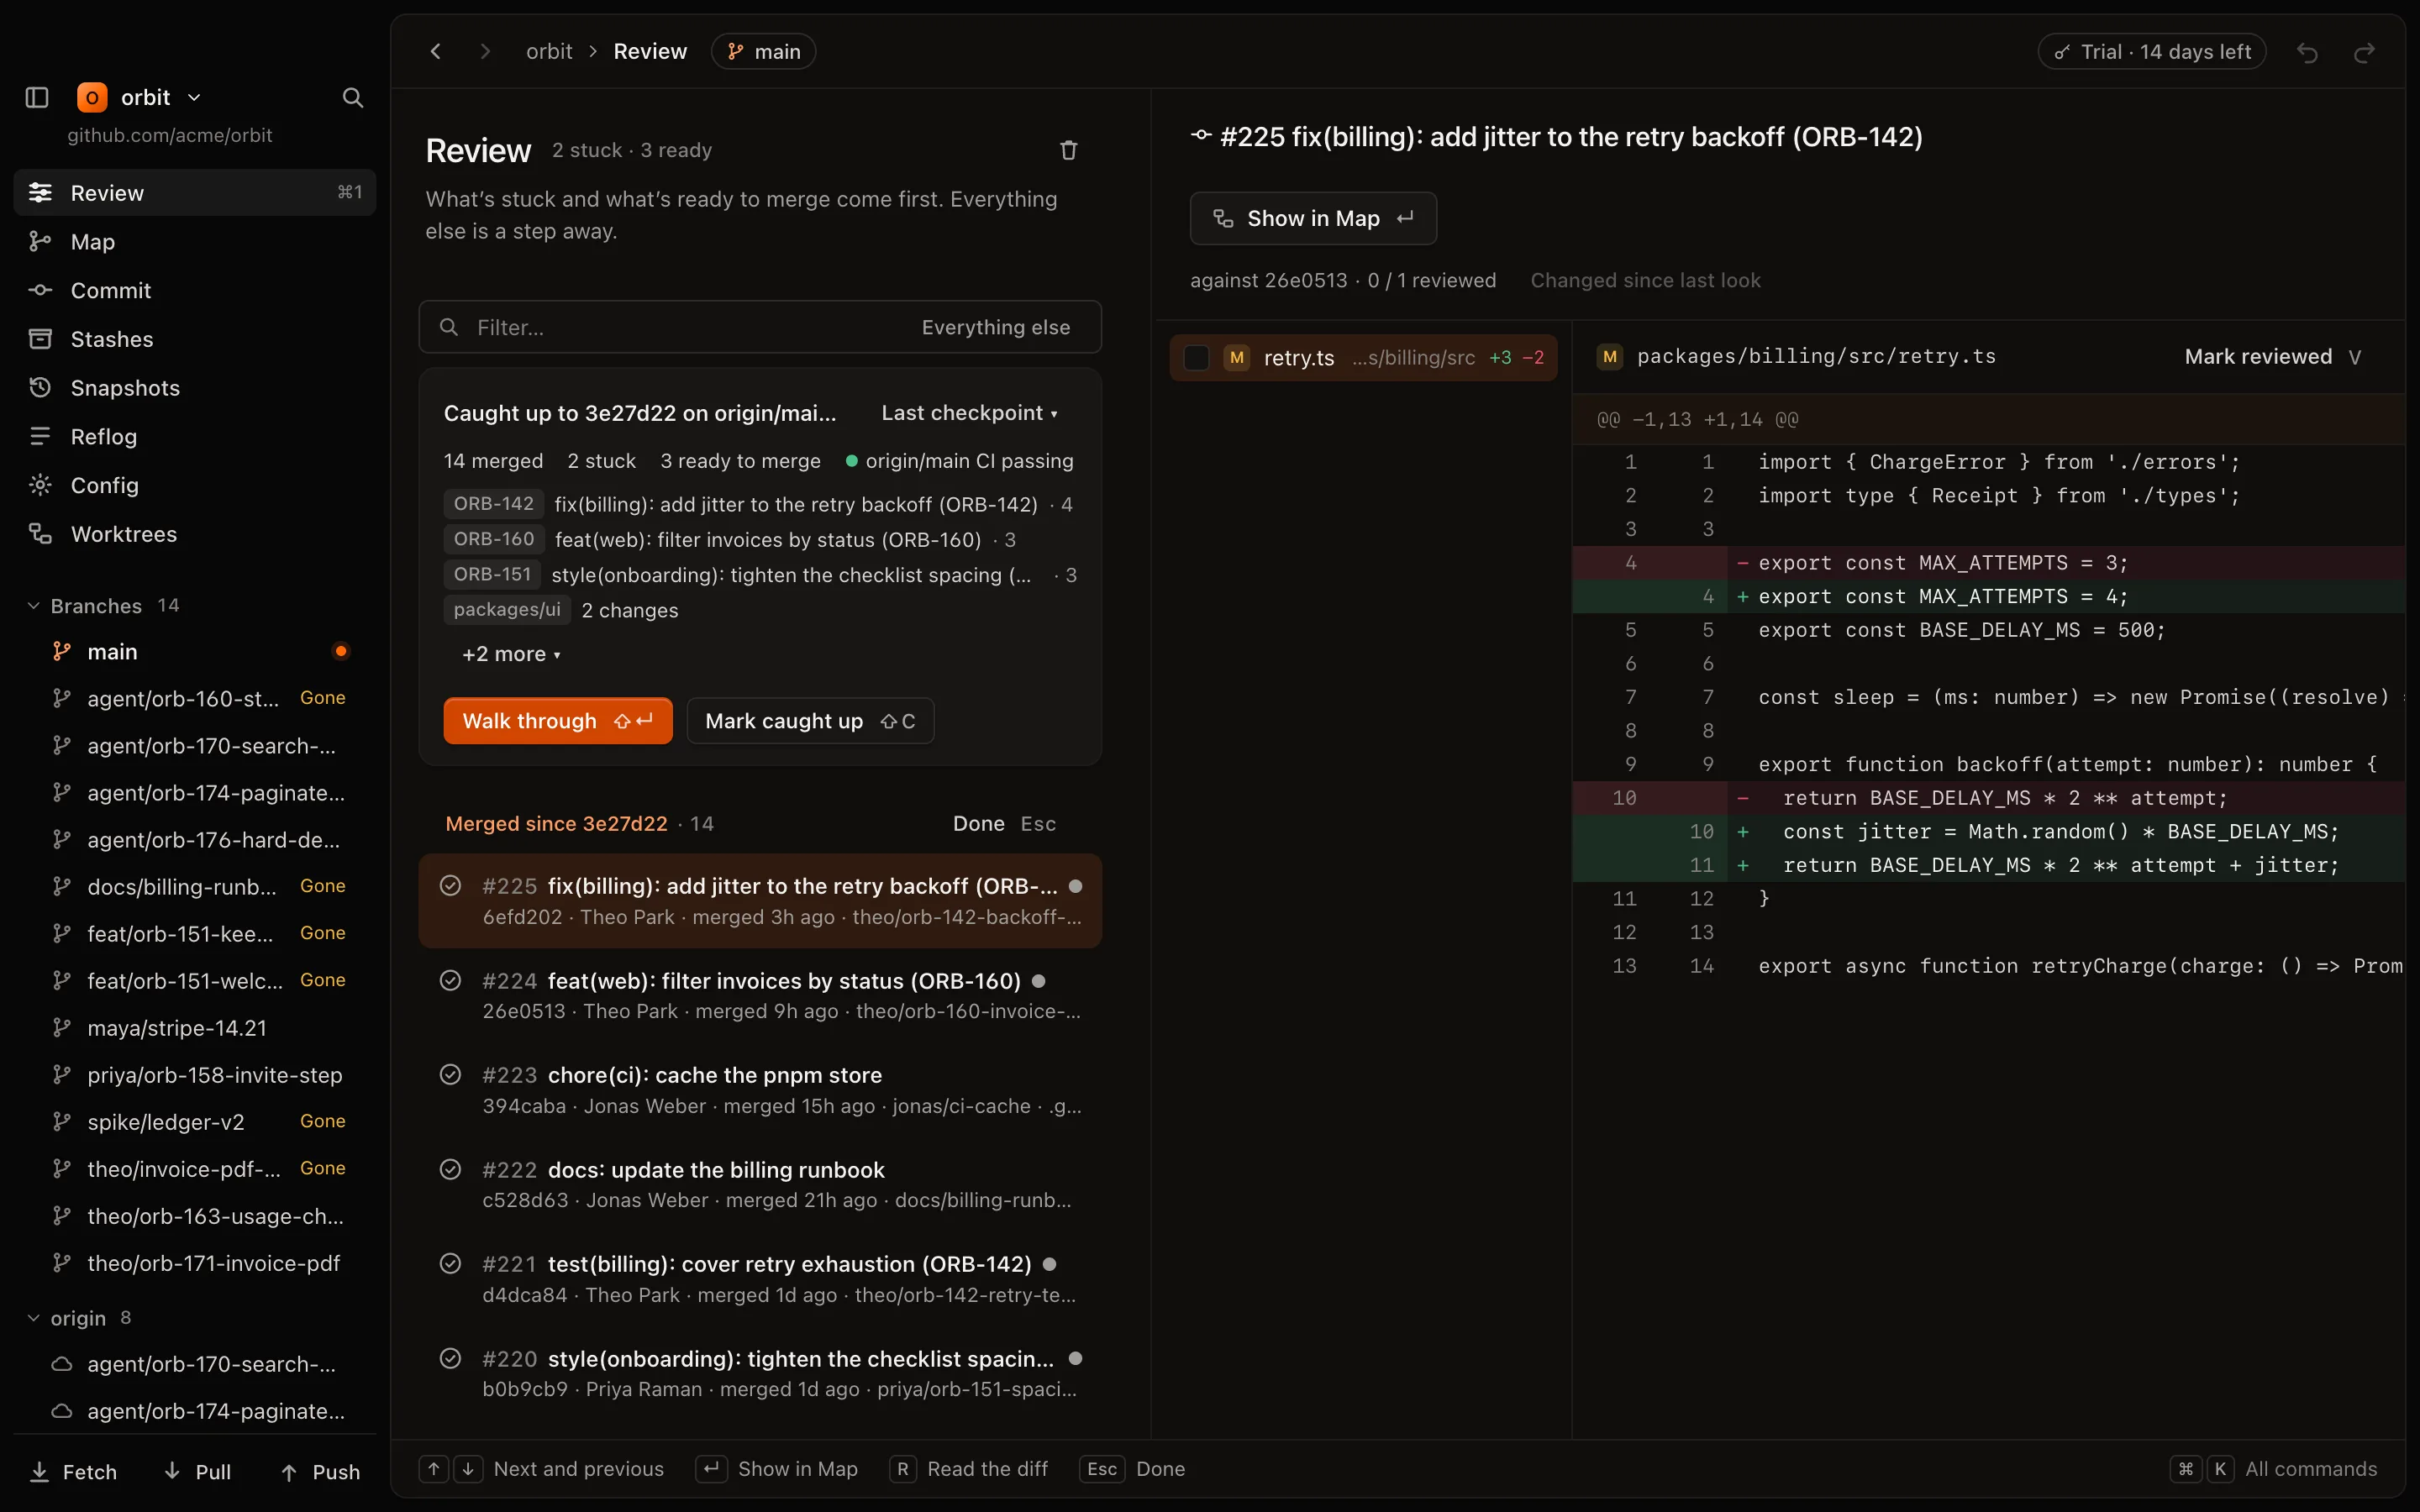
Task: Open the Stashes view
Action: [x=195, y=339]
